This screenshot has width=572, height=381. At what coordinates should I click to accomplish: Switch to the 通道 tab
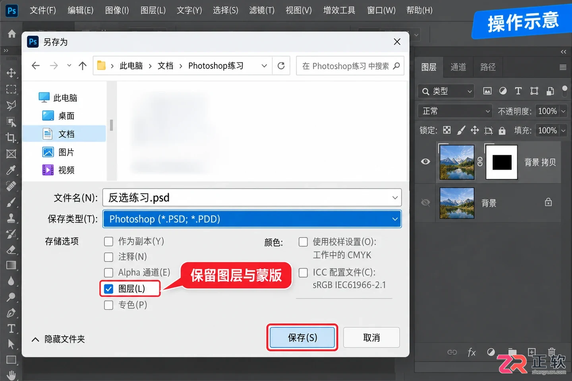[x=458, y=67]
